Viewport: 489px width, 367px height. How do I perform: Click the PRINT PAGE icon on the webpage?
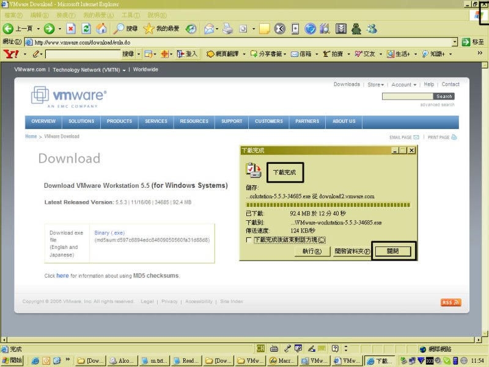tap(454, 137)
